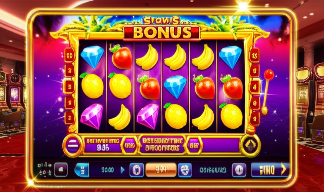Click the purple panel showing 8.06 value

point(103,145)
